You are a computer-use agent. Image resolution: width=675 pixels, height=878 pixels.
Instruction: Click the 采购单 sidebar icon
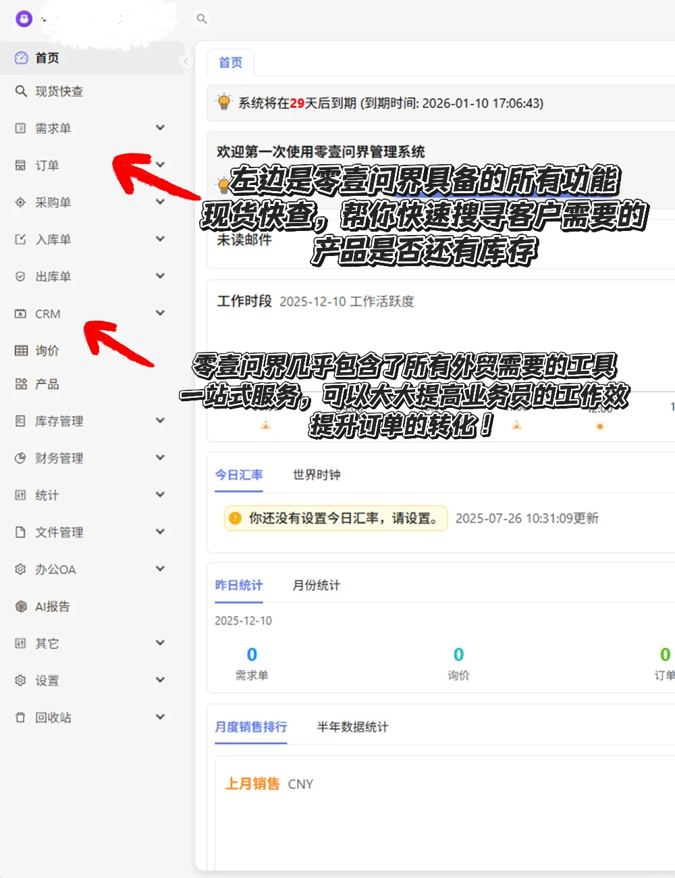pyautogui.click(x=21, y=203)
